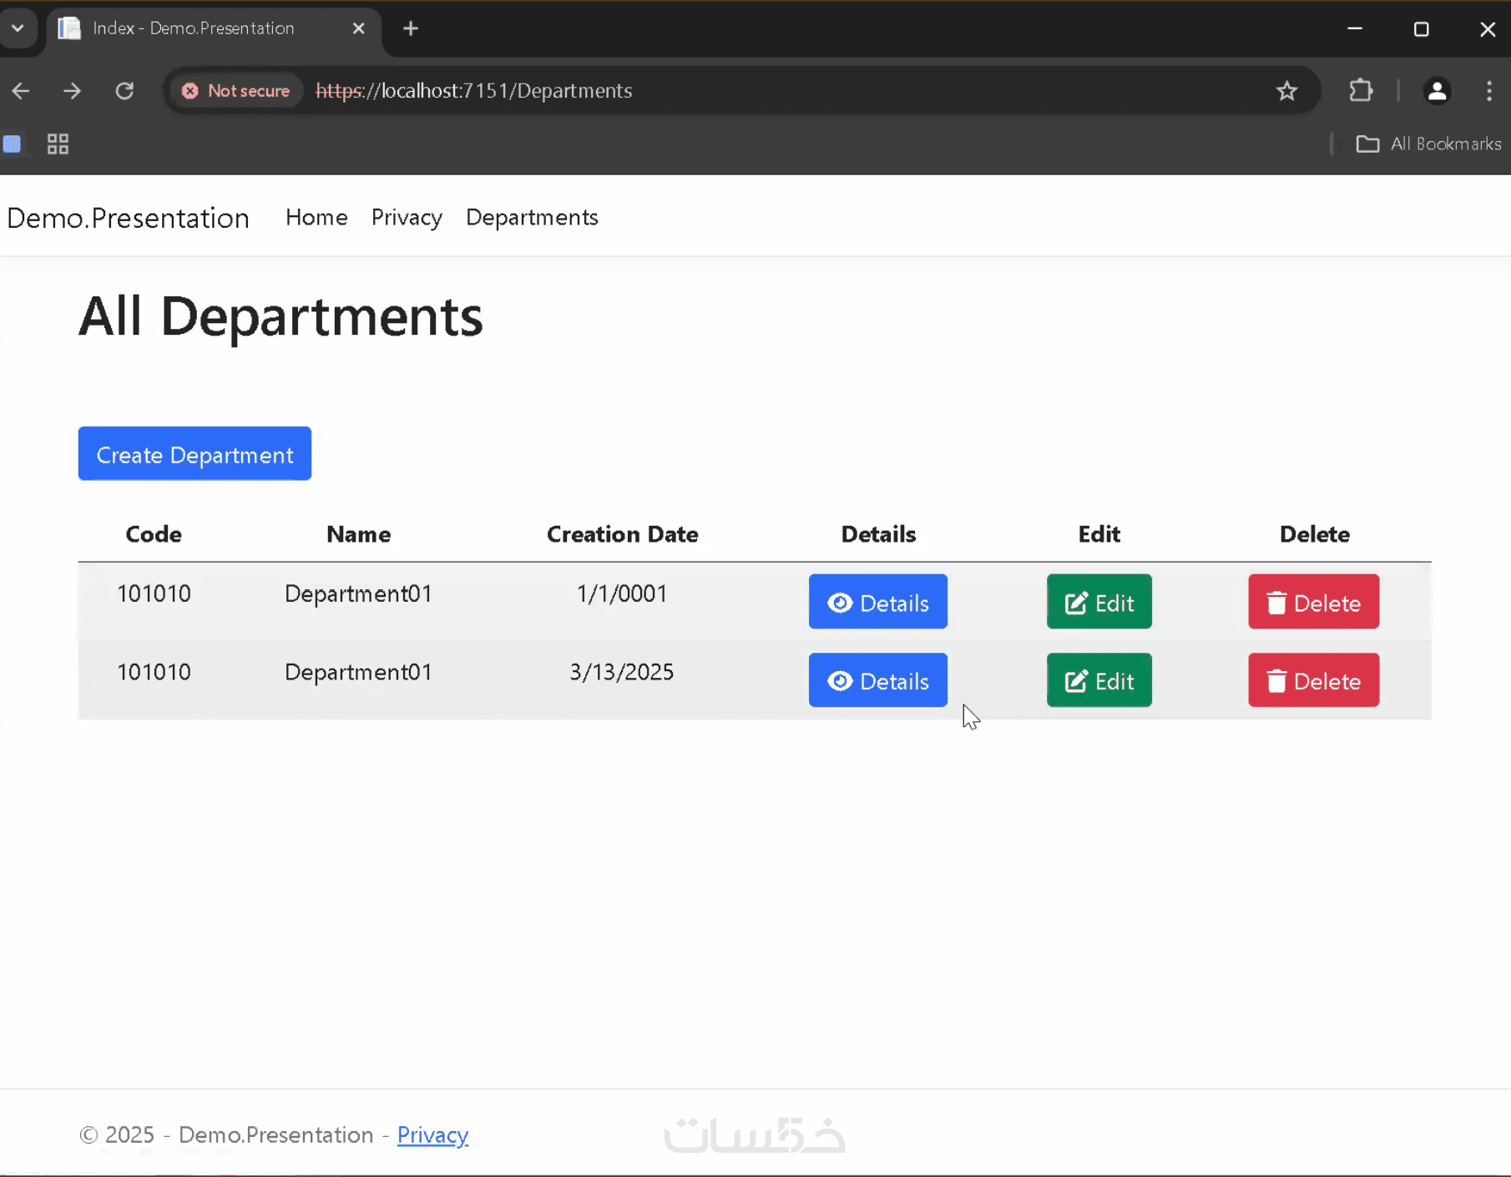Focus the address bar URL
Screen dimensions: 1511x1177
click(x=474, y=91)
